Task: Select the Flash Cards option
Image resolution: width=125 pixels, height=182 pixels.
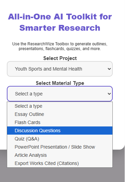Action: click(x=60, y=122)
